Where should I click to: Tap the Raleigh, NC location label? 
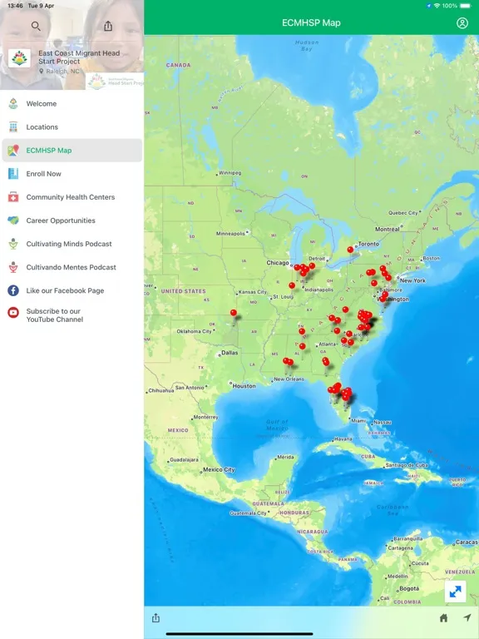59,72
